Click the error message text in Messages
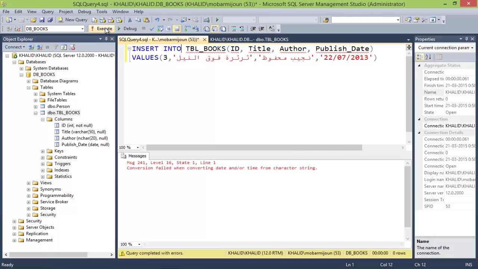 [x=222, y=168]
